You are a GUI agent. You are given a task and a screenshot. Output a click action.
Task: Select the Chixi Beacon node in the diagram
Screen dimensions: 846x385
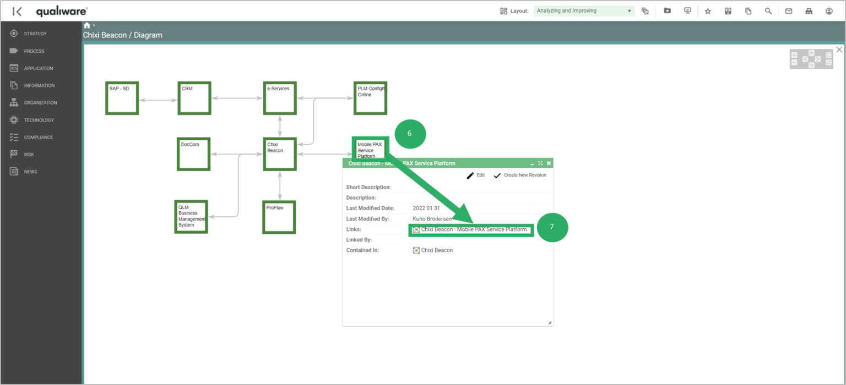[279, 153]
